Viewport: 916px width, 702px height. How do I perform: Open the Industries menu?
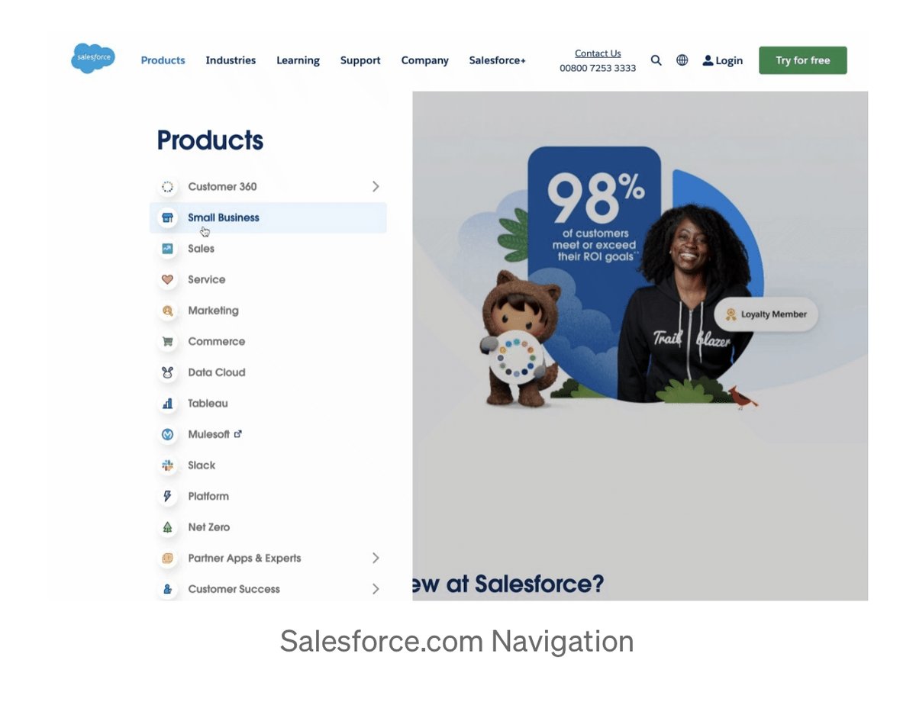[231, 60]
